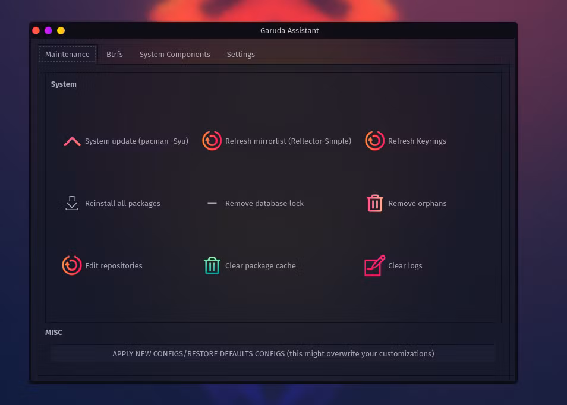Viewport: 567px width, 405px height.
Task: Click the yellow window control dot
Action: coord(61,31)
